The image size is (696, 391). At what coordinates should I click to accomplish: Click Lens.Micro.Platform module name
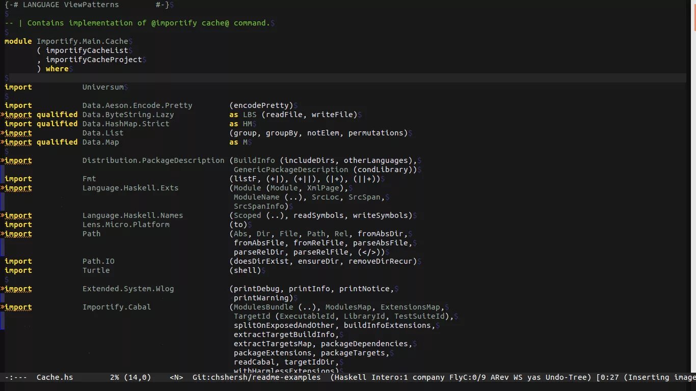[126, 225]
